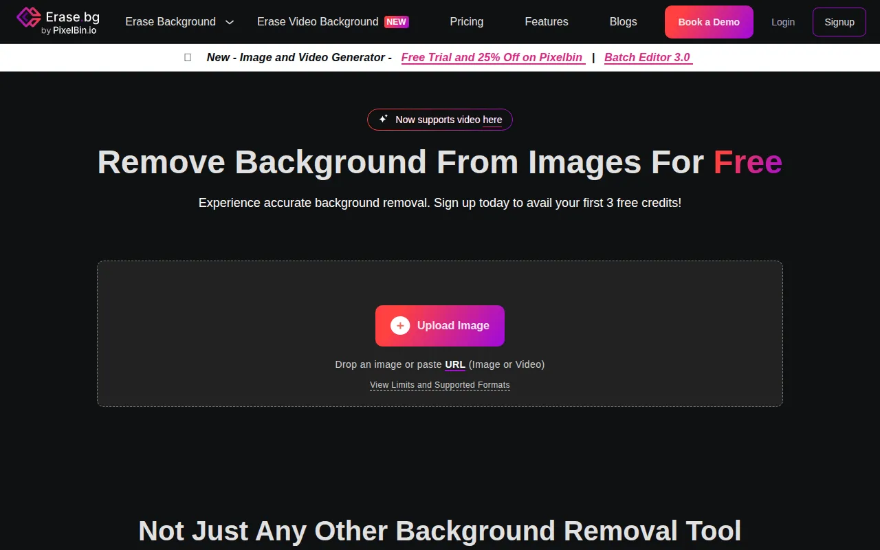Expand the Erase Background chevron arrow
The width and height of the screenshot is (880, 550).
[230, 22]
